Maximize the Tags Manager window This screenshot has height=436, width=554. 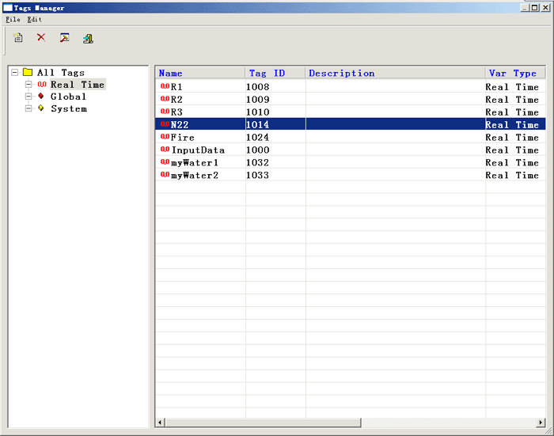pos(535,7)
